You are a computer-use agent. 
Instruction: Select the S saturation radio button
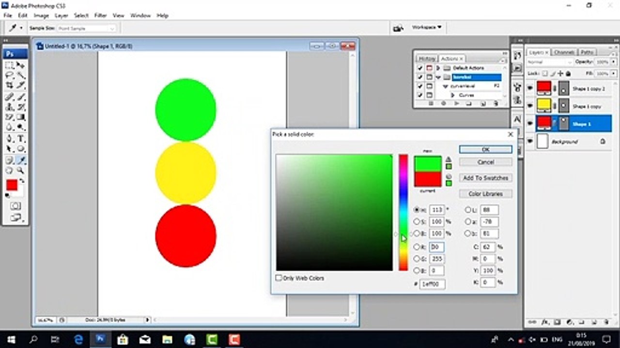pyautogui.click(x=417, y=221)
